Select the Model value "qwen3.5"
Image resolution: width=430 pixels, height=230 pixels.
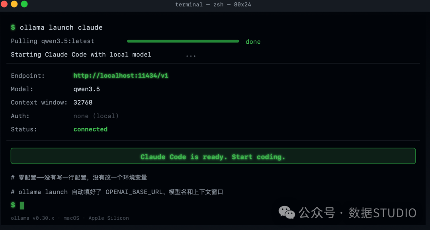[87, 89]
